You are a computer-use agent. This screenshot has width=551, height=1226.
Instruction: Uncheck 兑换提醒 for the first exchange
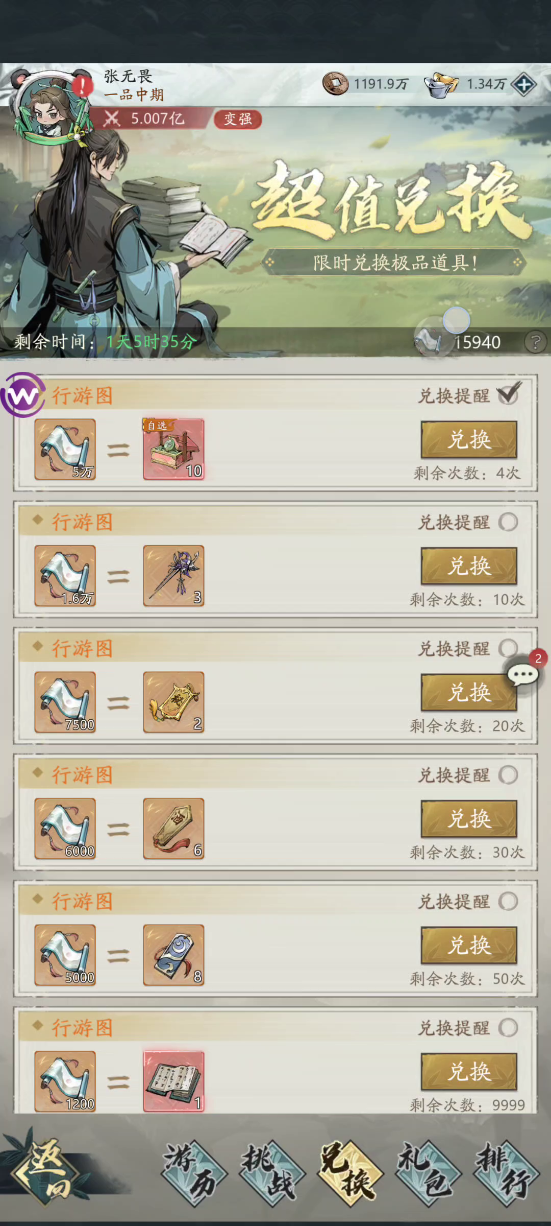pos(509,394)
